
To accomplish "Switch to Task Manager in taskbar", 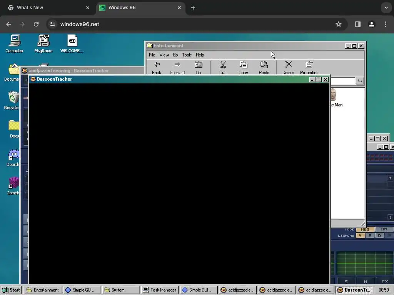I will click(x=160, y=290).
